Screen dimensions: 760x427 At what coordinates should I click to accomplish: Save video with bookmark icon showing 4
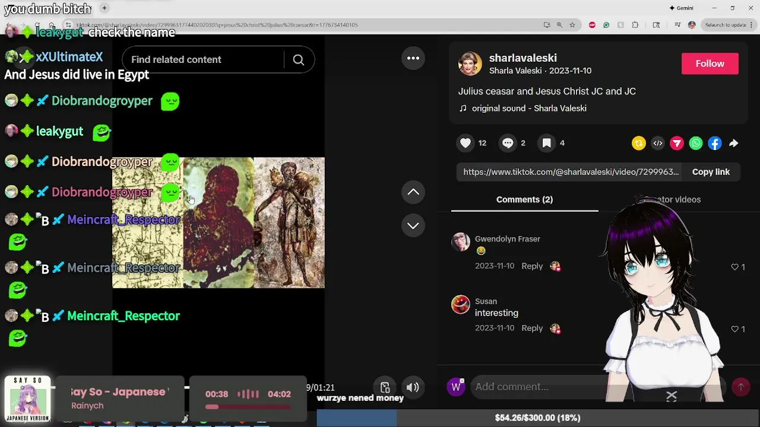click(x=547, y=143)
